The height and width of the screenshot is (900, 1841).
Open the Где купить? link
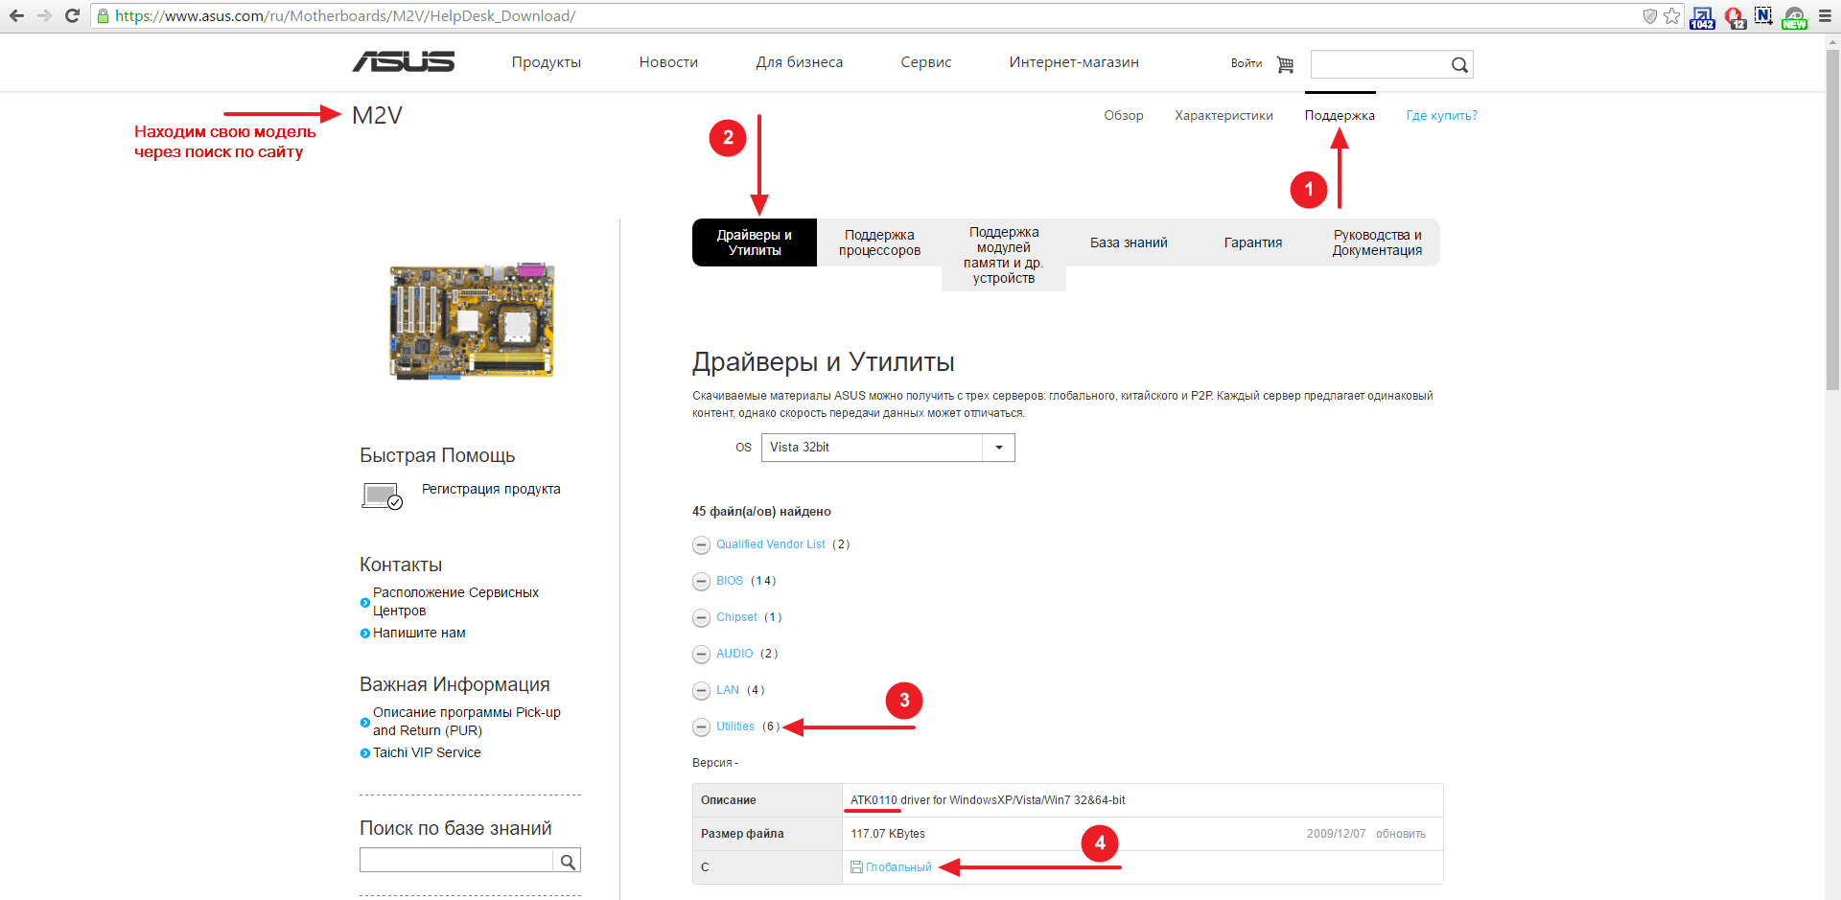(x=1442, y=116)
